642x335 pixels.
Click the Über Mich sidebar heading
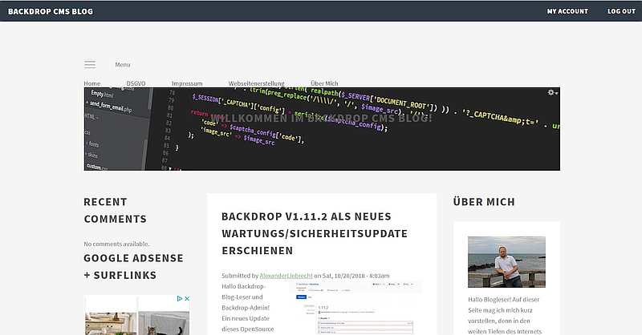pyautogui.click(x=484, y=202)
